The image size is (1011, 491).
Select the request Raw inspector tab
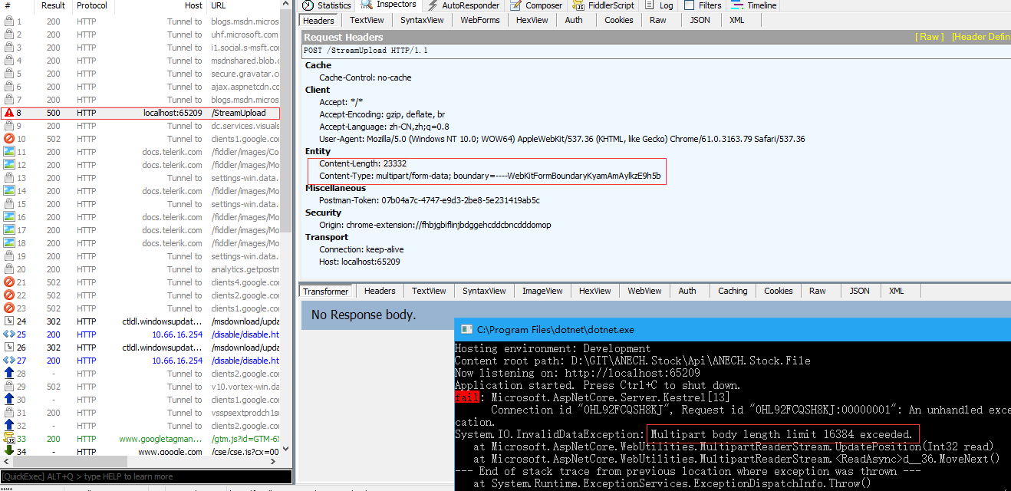(658, 21)
